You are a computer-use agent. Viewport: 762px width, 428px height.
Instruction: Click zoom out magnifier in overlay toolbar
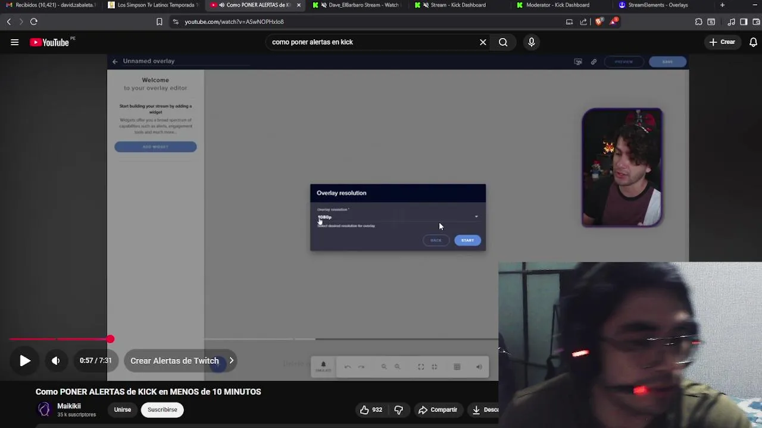coord(384,367)
